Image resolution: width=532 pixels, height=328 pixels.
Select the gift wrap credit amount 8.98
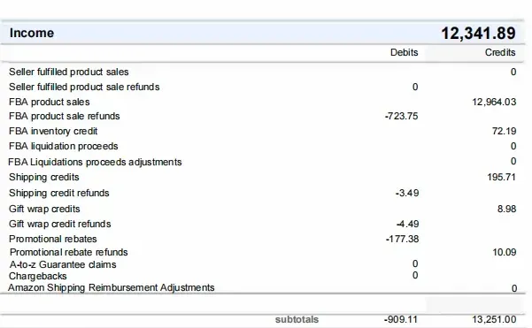(x=506, y=209)
